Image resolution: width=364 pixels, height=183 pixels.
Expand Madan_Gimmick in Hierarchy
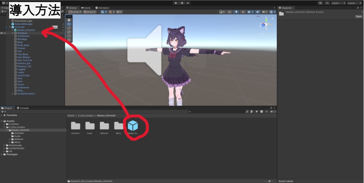pyautogui.click(x=12, y=30)
